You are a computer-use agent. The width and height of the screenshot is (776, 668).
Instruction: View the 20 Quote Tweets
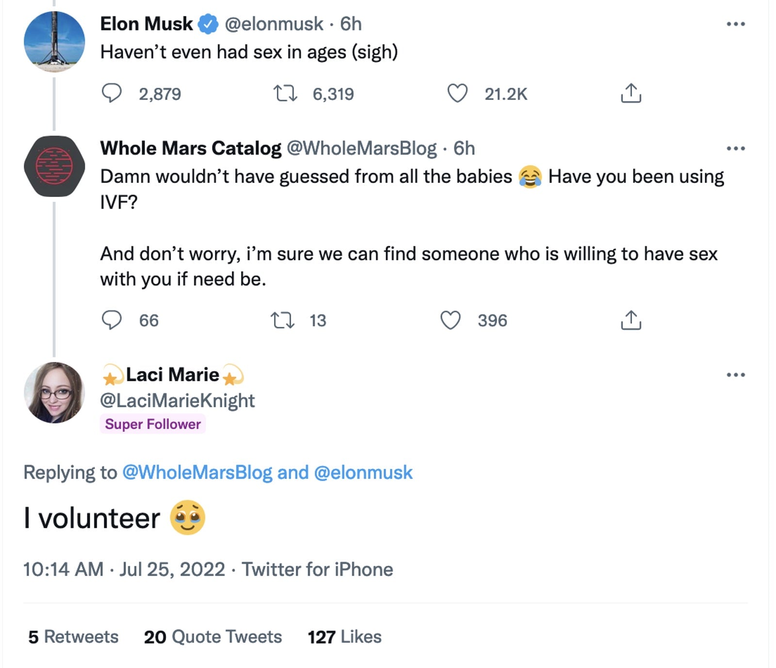coord(212,636)
